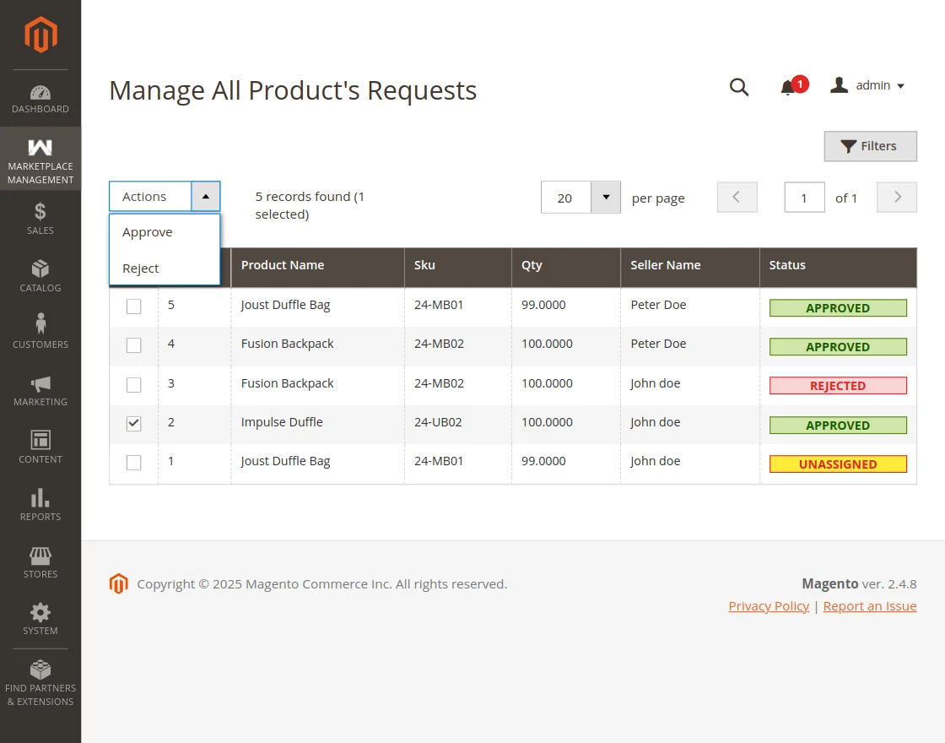Open the Catalog menu

point(40,275)
